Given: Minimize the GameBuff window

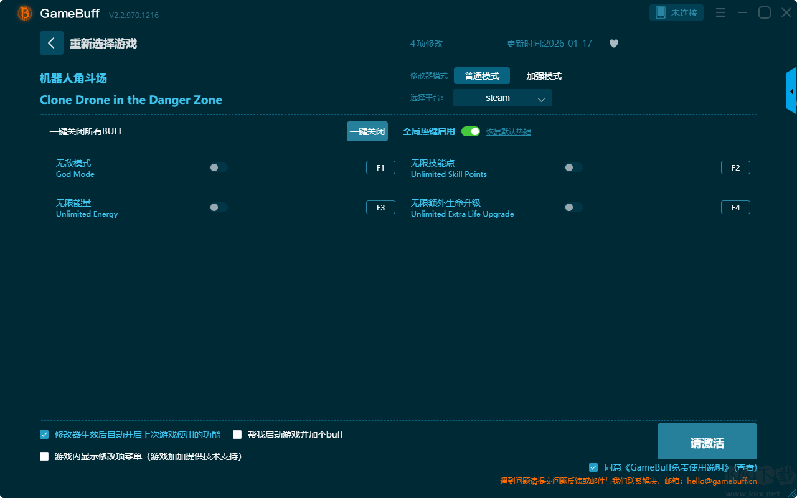Looking at the screenshot, I should click(742, 12).
